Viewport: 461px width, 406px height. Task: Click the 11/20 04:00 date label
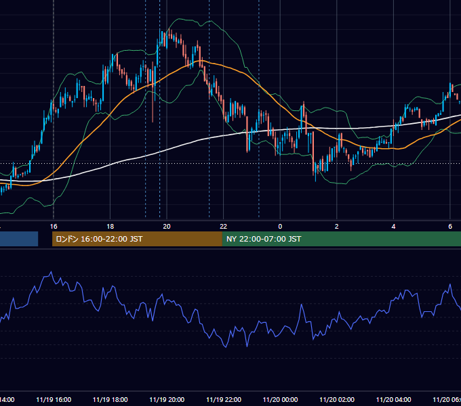(394, 399)
